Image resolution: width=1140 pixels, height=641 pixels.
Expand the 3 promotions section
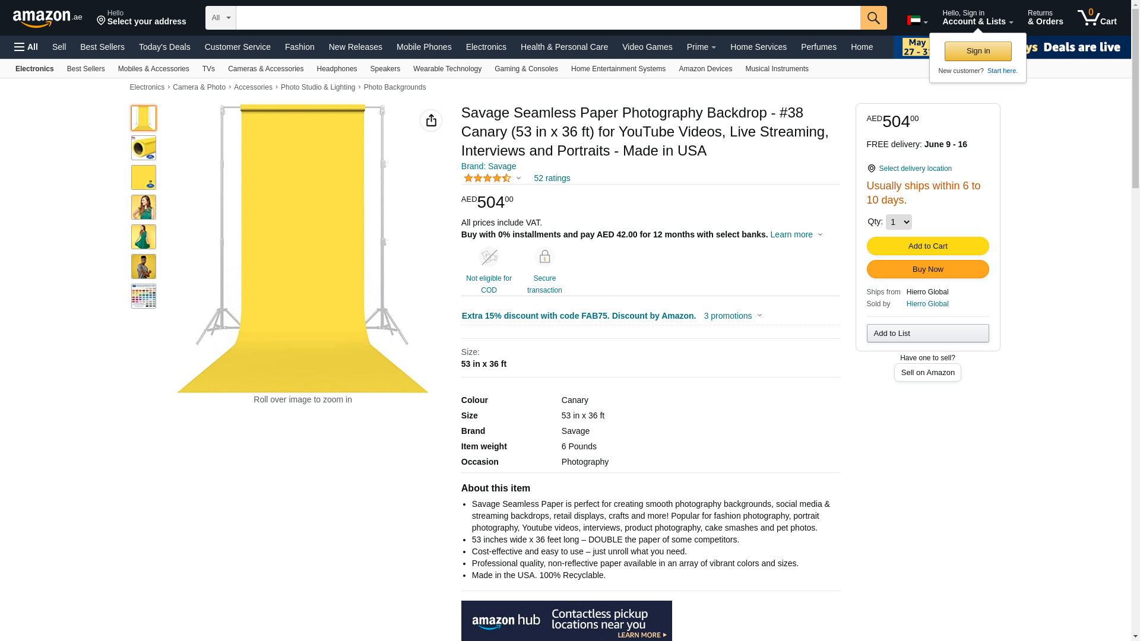coord(733,316)
